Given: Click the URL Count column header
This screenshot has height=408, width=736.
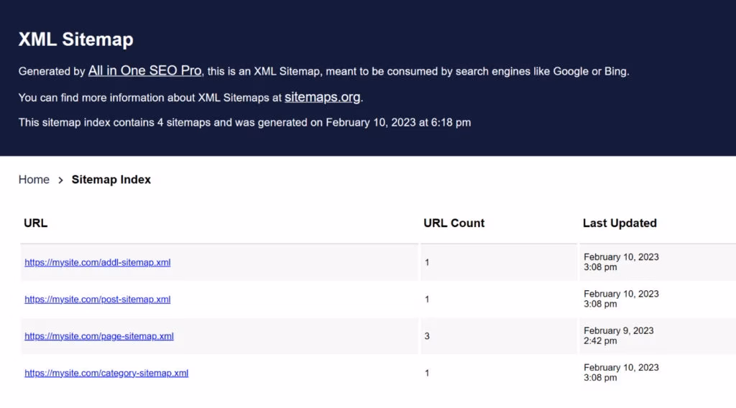Looking at the screenshot, I should click(454, 223).
